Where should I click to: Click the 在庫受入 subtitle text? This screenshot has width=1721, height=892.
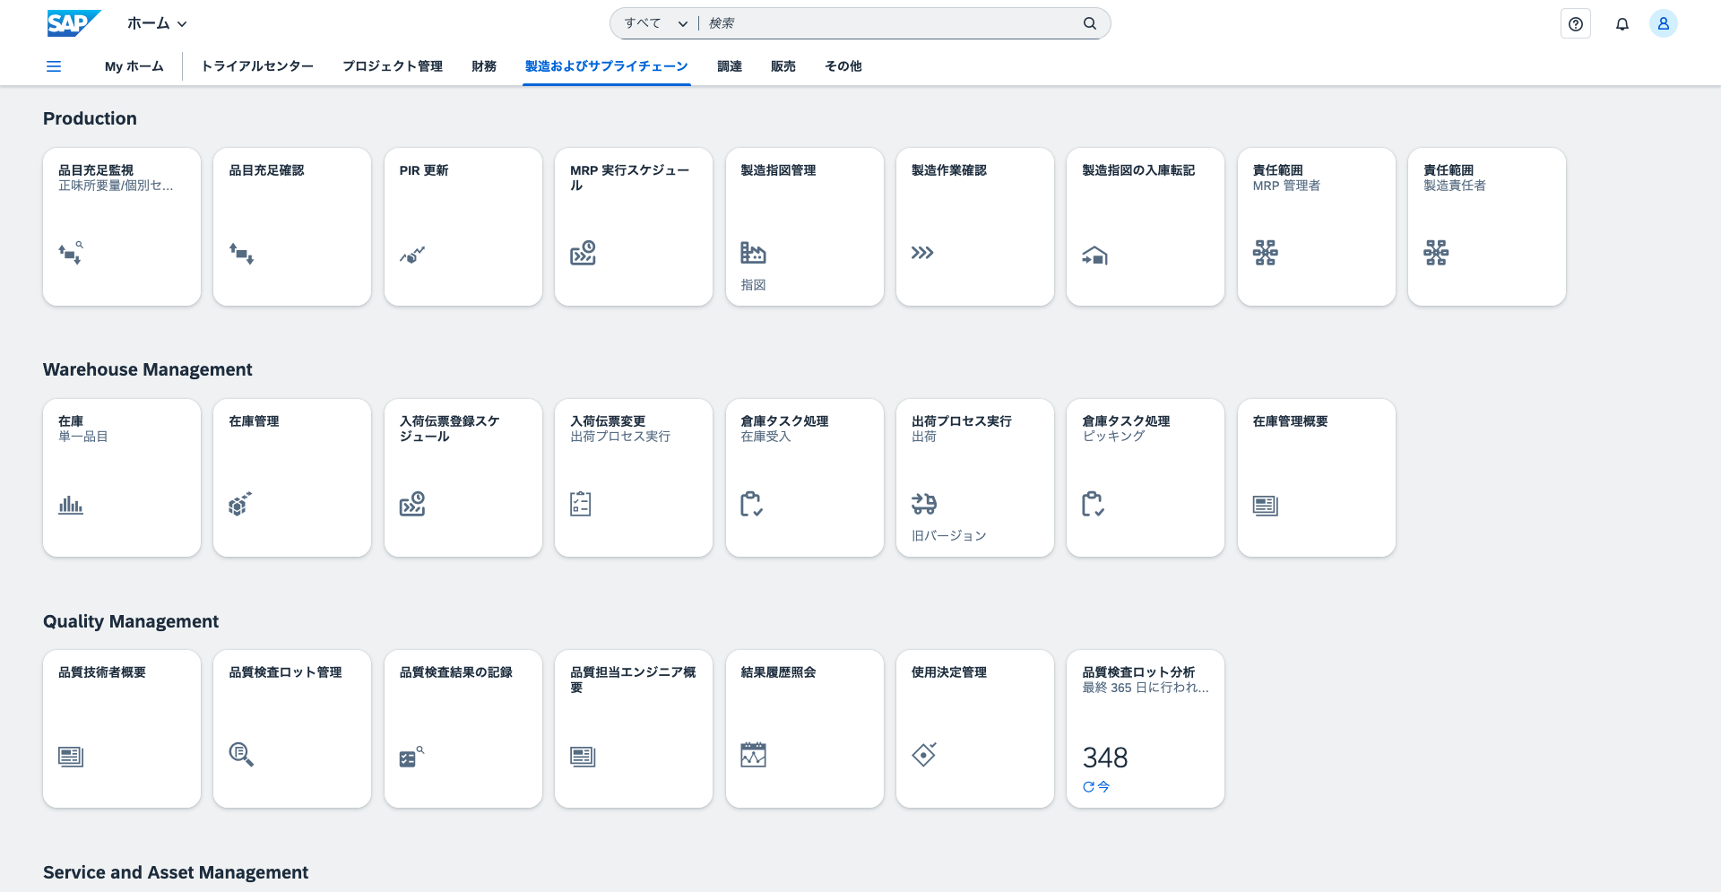[766, 437]
